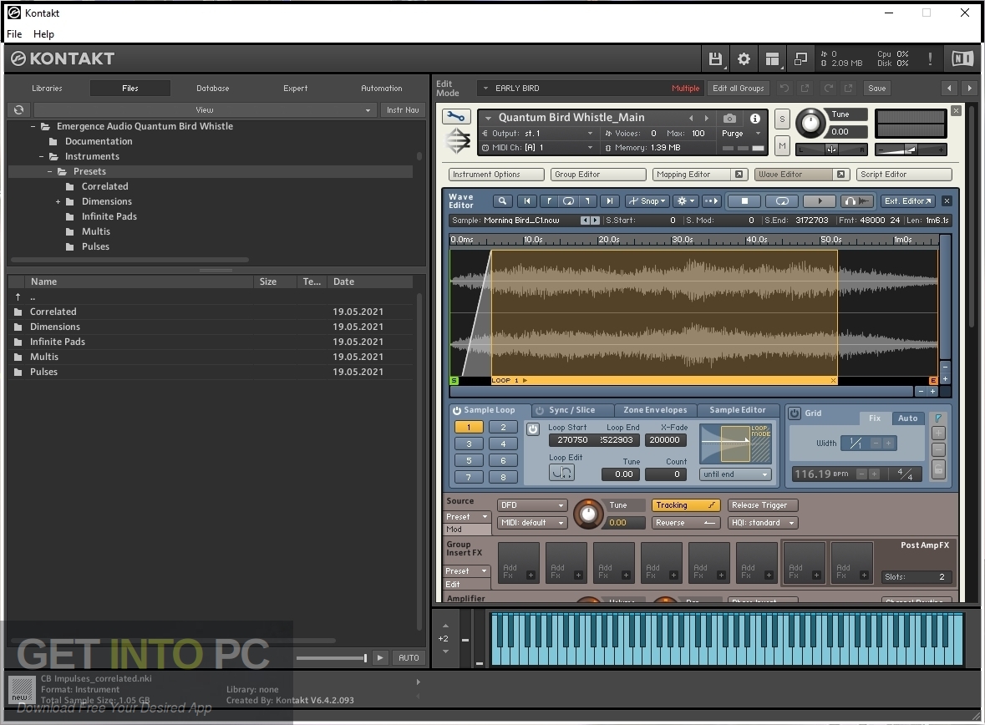Open the File menu
Image resolution: width=985 pixels, height=725 pixels.
coord(14,34)
